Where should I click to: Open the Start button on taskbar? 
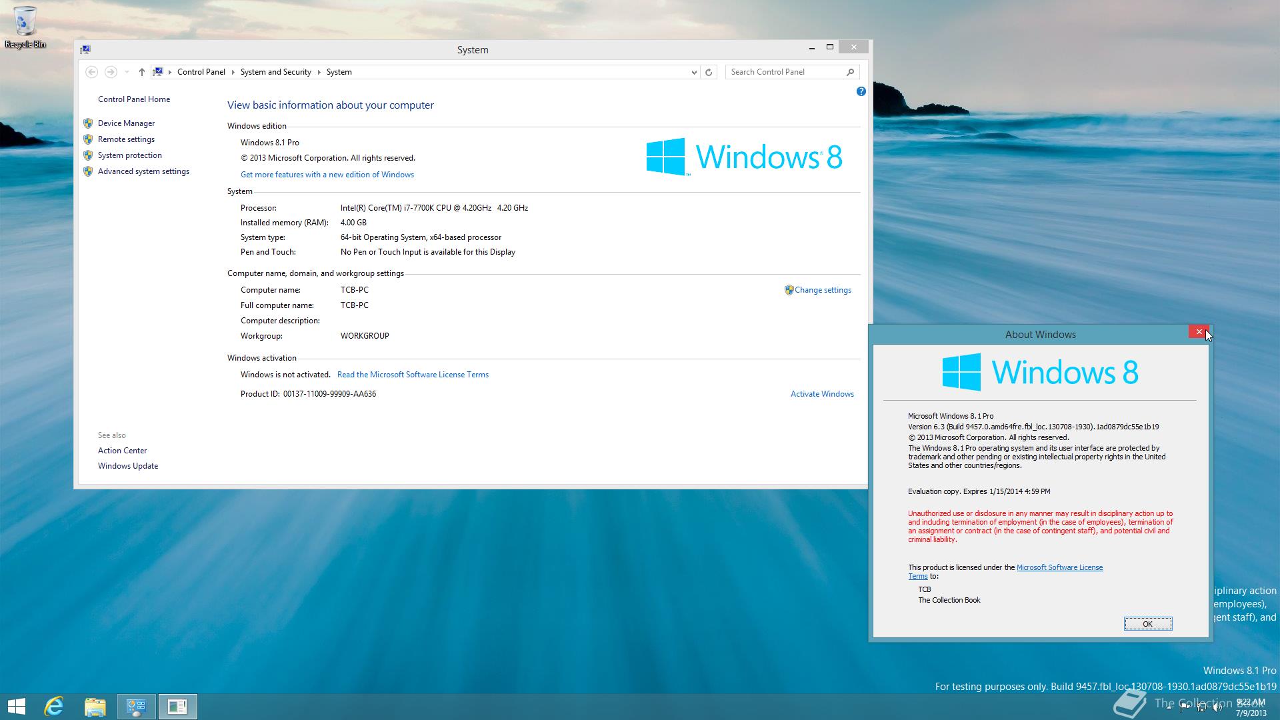coord(17,707)
